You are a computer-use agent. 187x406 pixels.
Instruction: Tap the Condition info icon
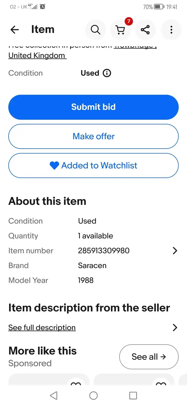[107, 73]
